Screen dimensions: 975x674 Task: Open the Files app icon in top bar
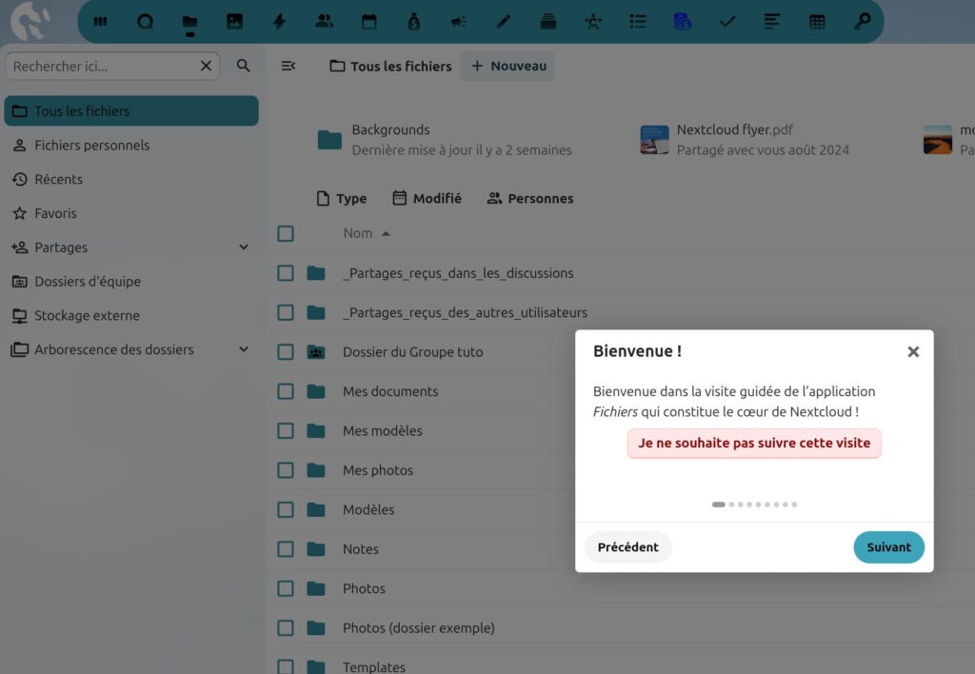[189, 22]
